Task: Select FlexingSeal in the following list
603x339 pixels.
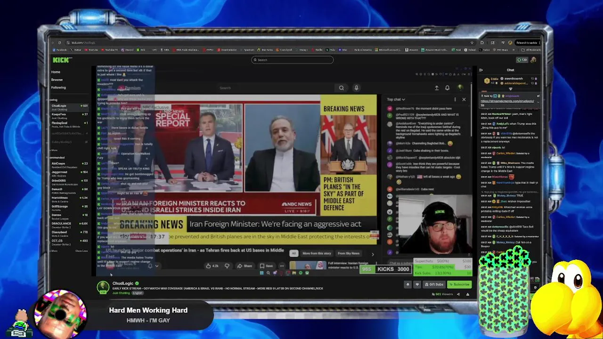Action: 70,124
